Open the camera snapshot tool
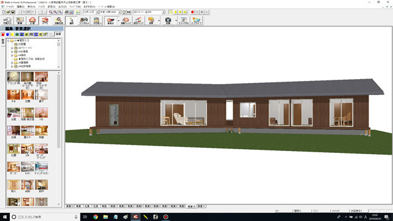This screenshot has height=221, width=393. (x=168, y=20)
